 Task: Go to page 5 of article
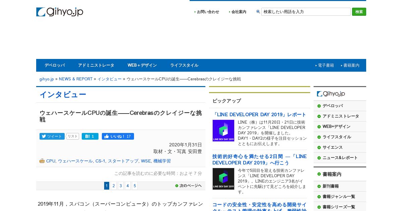click(135, 186)
